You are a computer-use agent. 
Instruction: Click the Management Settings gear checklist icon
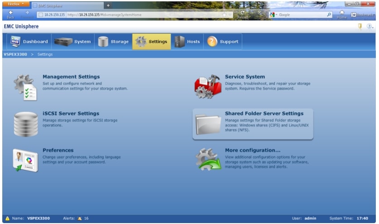[25, 88]
